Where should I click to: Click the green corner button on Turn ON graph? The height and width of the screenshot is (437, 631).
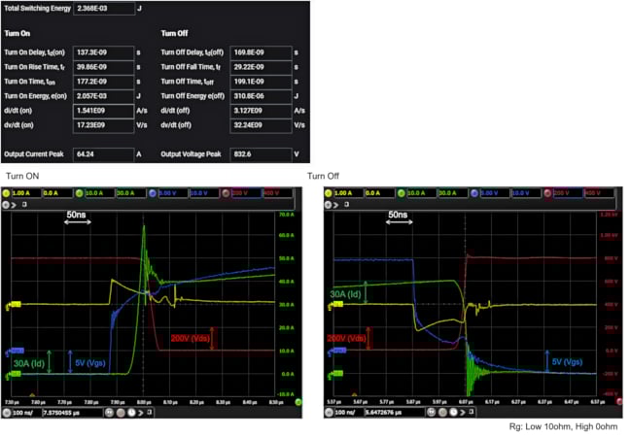[x=298, y=402]
